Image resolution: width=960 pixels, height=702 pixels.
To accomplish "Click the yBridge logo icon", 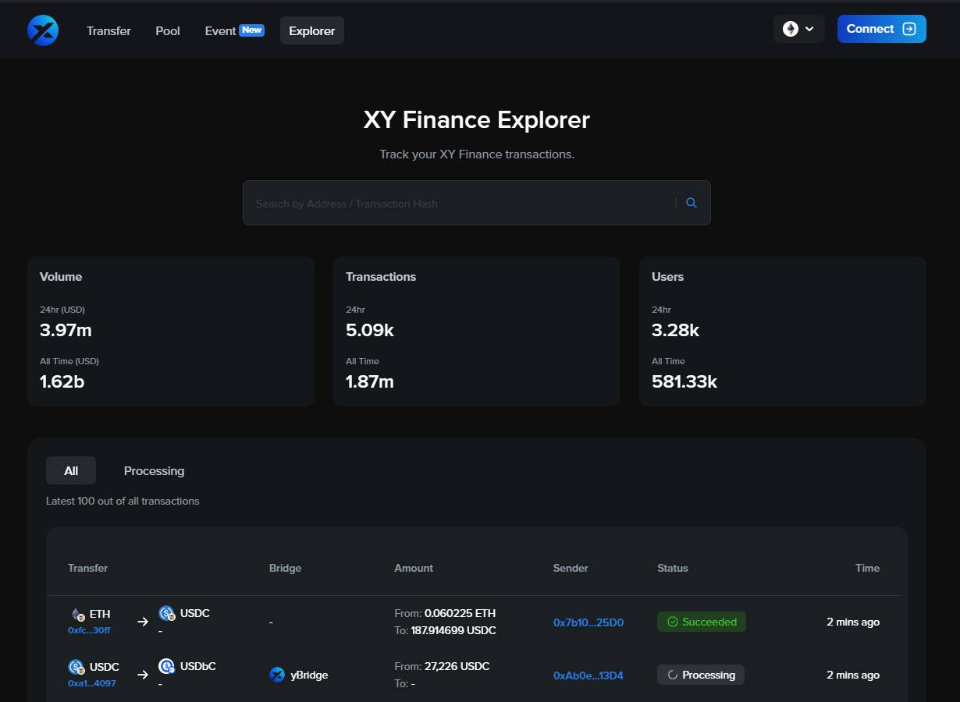I will coord(277,675).
